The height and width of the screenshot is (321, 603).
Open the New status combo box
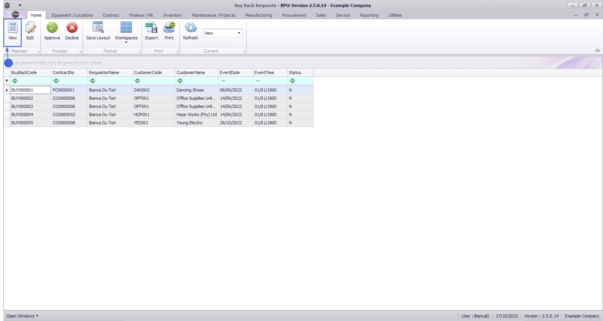coord(223,33)
